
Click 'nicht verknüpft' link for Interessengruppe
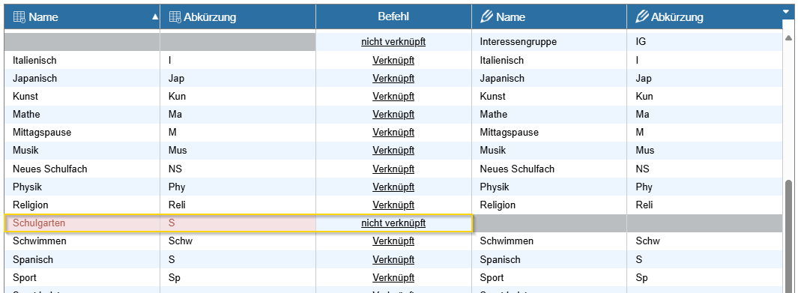point(393,42)
